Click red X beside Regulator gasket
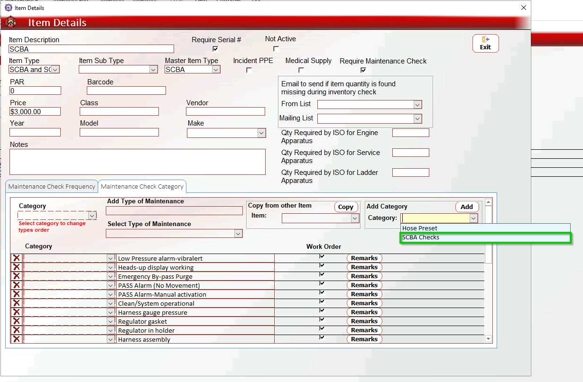Screen dimensions: 583x382 click(17, 321)
